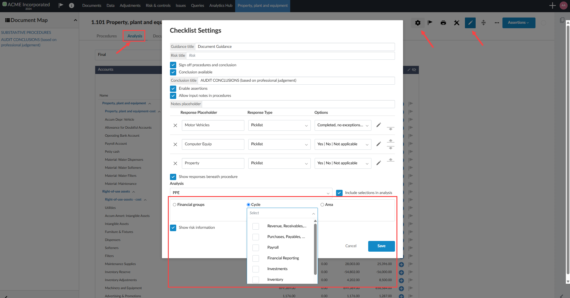Save the checklist settings
This screenshot has width=570, height=298.
click(381, 246)
